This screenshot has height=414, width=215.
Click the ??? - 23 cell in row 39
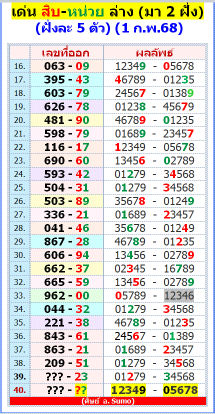point(66,376)
